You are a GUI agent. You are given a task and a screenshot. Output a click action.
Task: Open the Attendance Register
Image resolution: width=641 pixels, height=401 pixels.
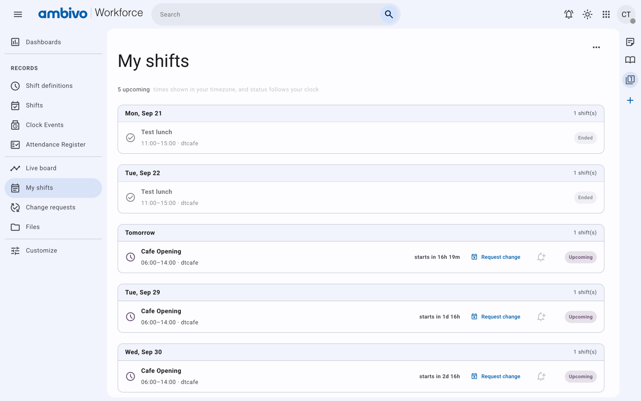click(x=53, y=144)
